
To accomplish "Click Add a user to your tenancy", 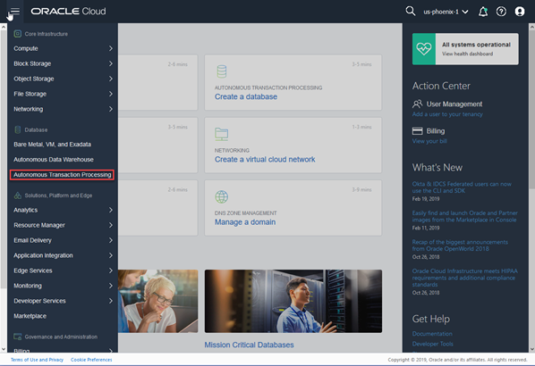I will pyautogui.click(x=447, y=114).
